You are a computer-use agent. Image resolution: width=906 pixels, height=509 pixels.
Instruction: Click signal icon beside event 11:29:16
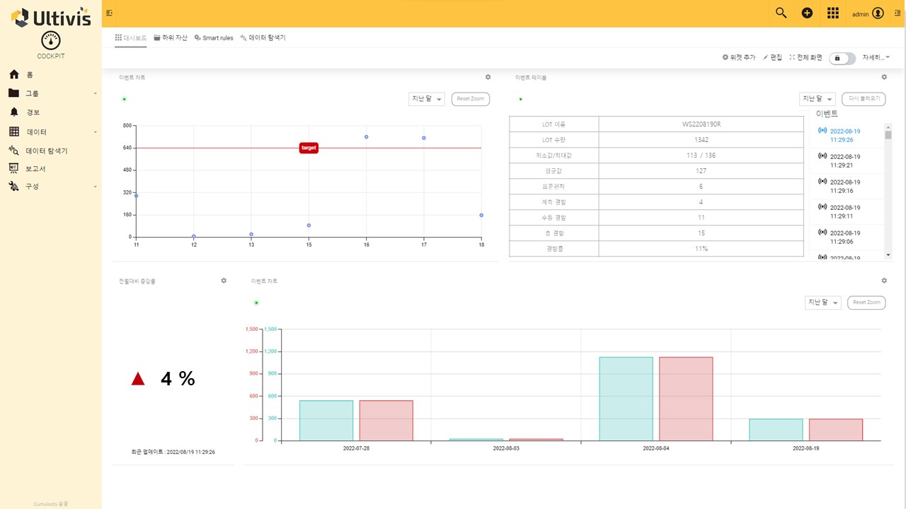(822, 182)
